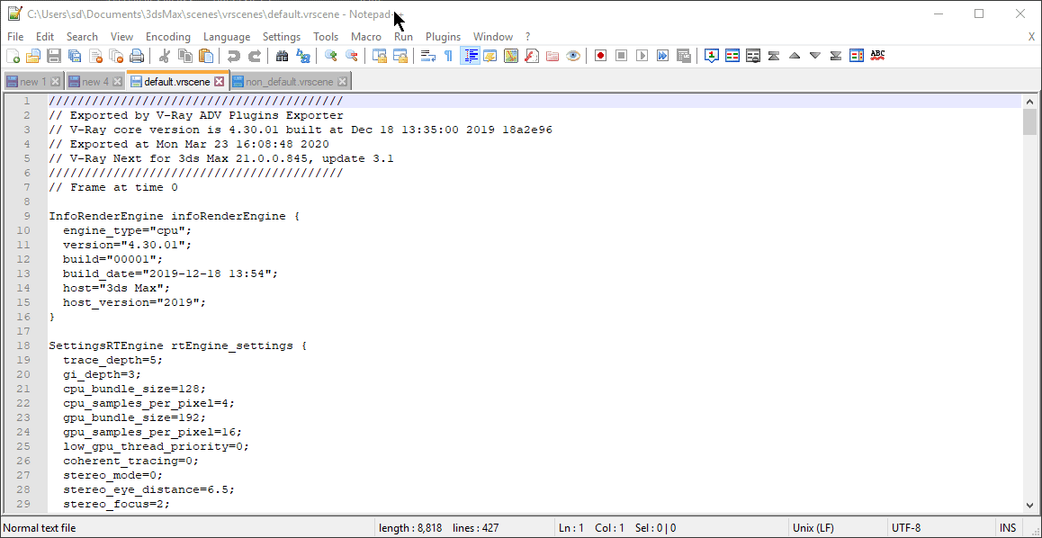1042x538 pixels.
Task: Create a new document with New icon
Action: (13, 56)
